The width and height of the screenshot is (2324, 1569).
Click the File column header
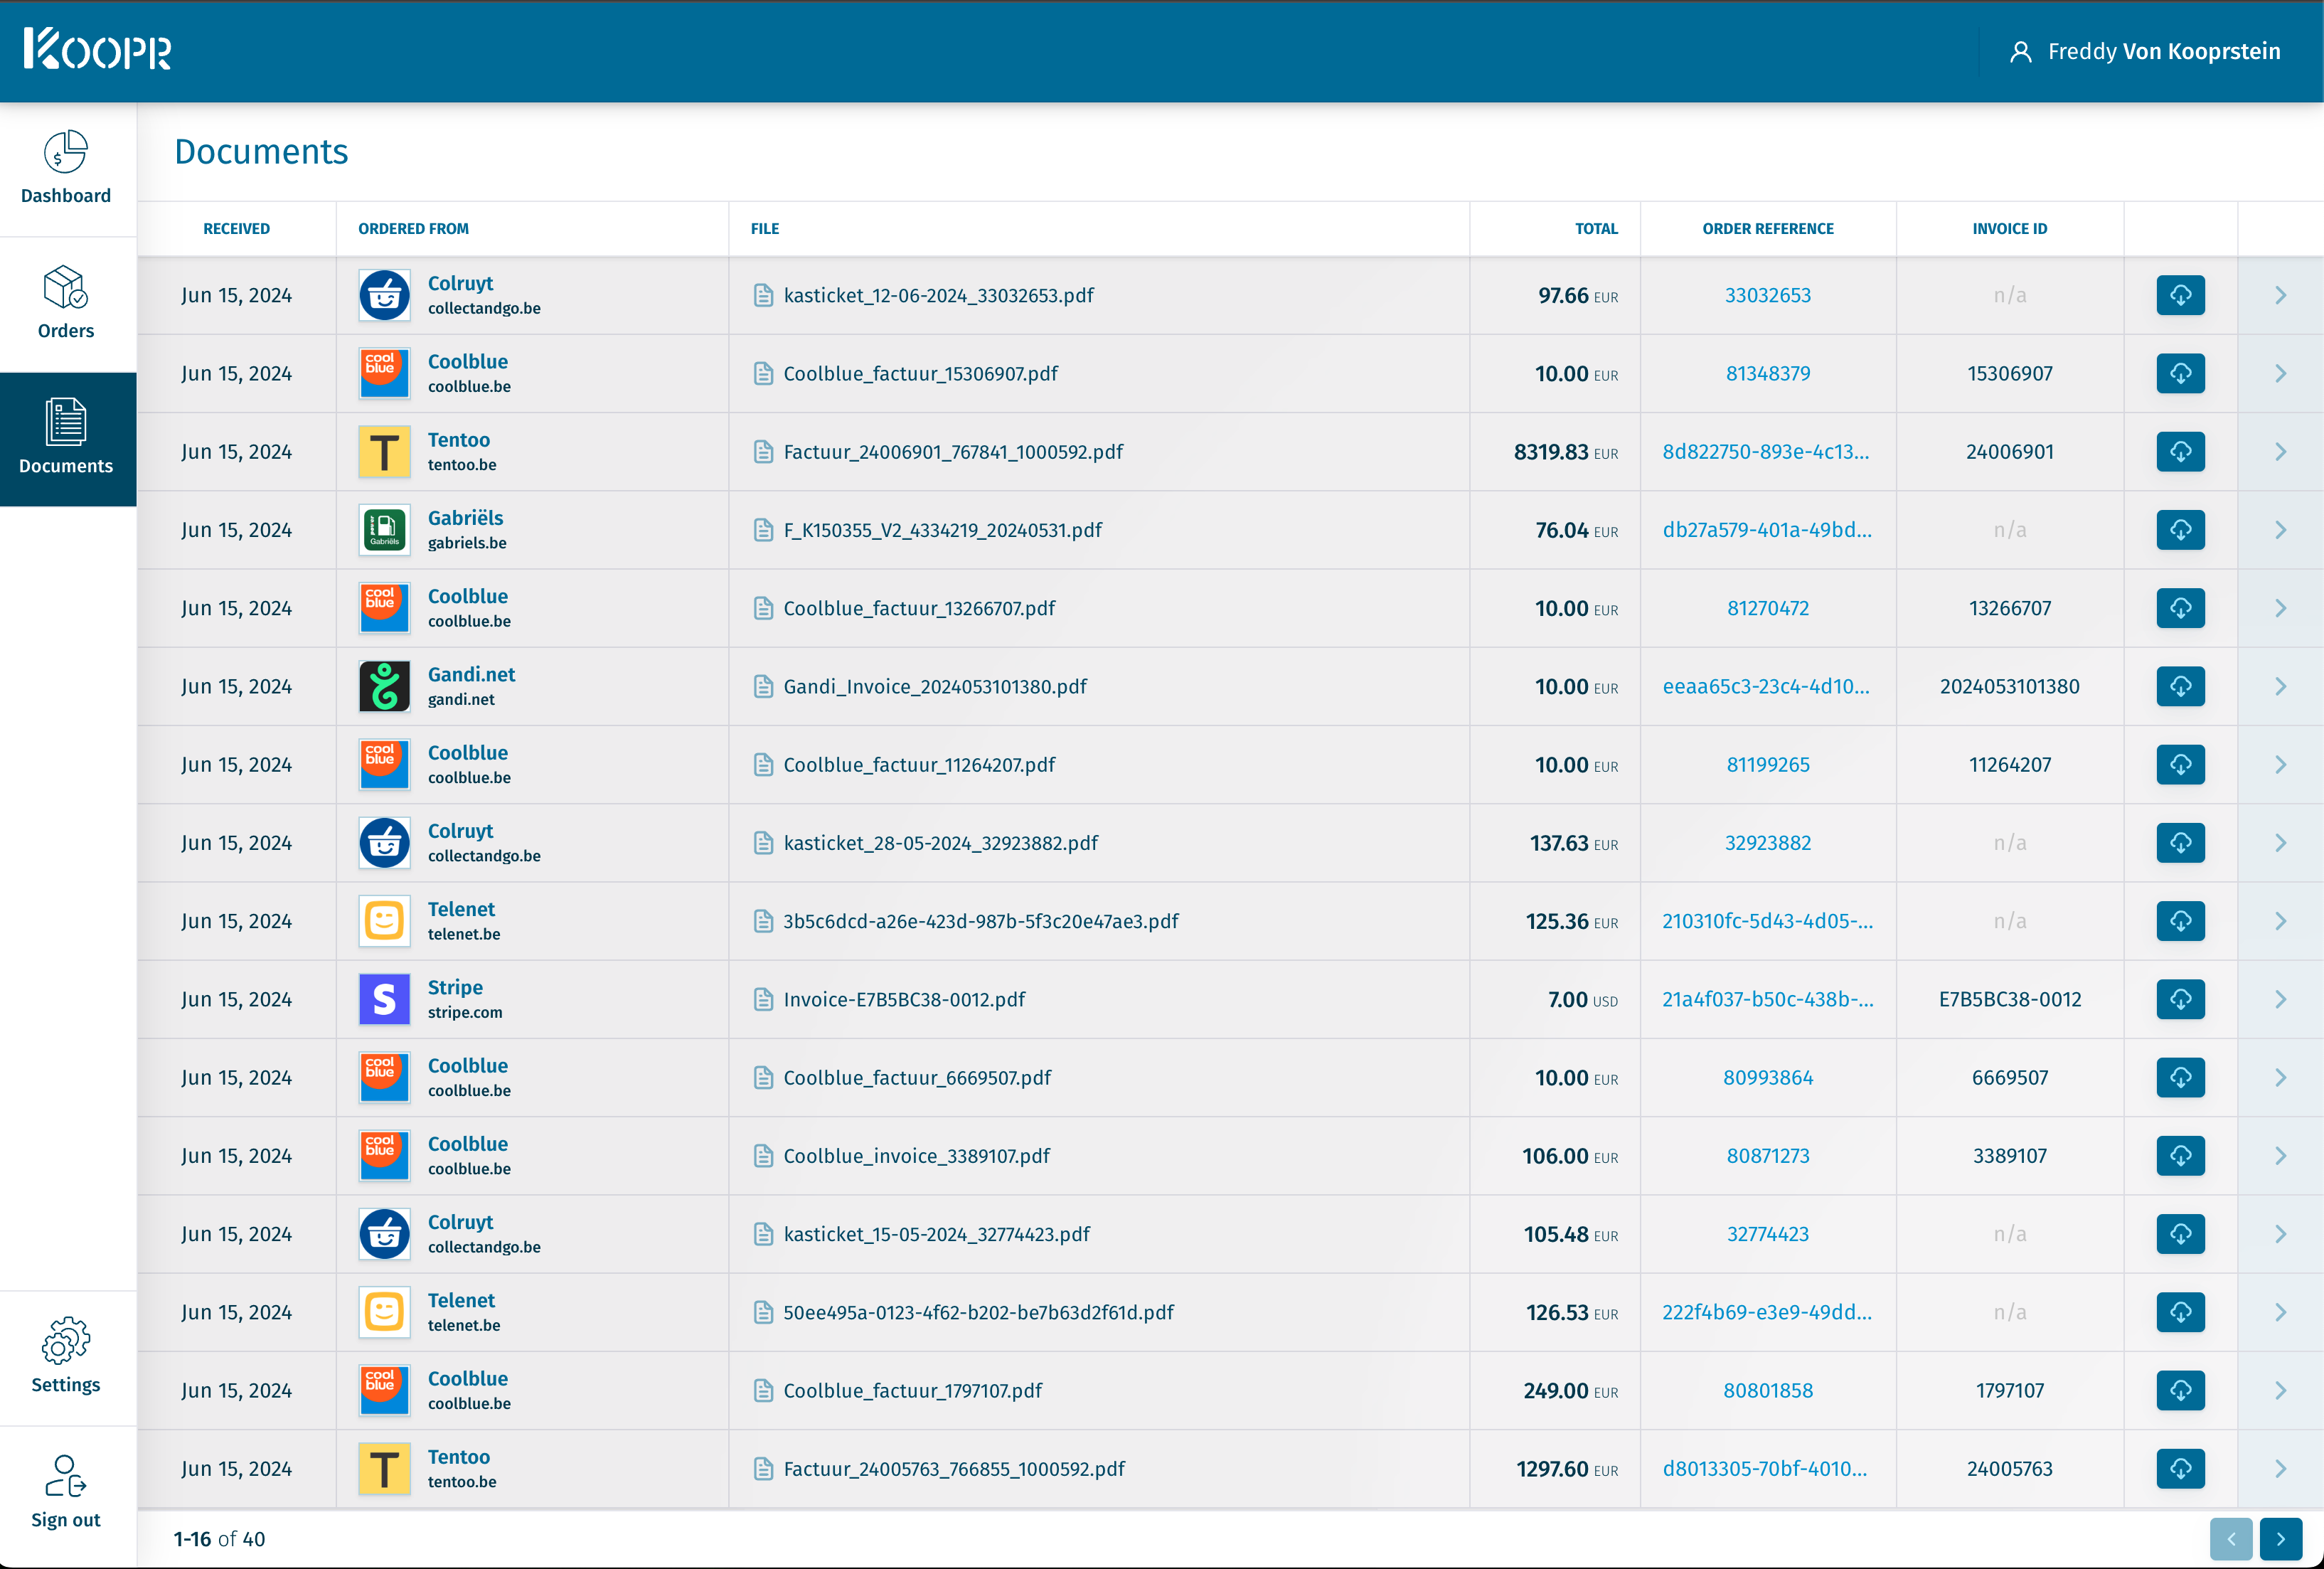click(x=764, y=228)
